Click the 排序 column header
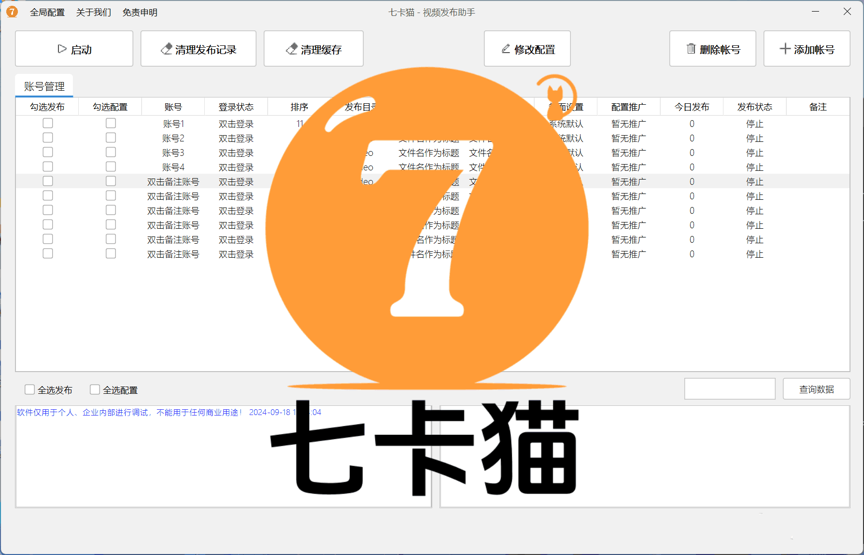Screen dimensions: 864x555 point(299,107)
